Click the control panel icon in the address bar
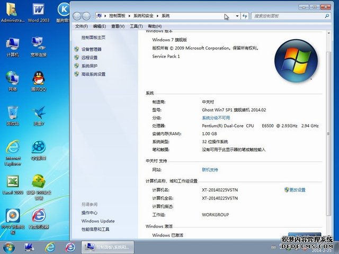 pyautogui.click(x=99, y=16)
